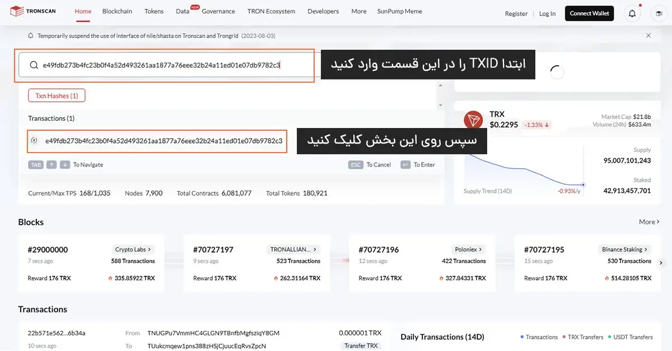
Task: Show next blocks with the right arrow
Action: pyautogui.click(x=661, y=263)
